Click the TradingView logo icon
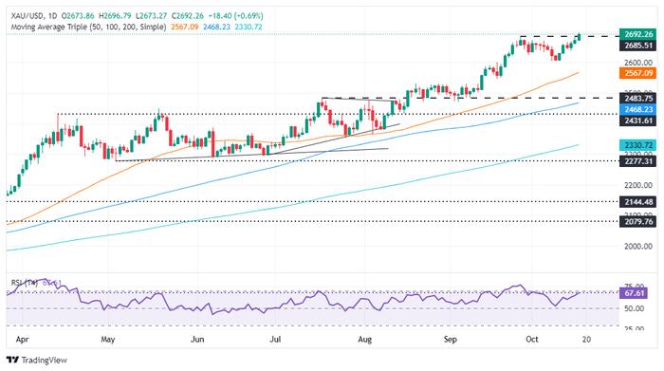Screen dimensions: 664x371 [13, 361]
